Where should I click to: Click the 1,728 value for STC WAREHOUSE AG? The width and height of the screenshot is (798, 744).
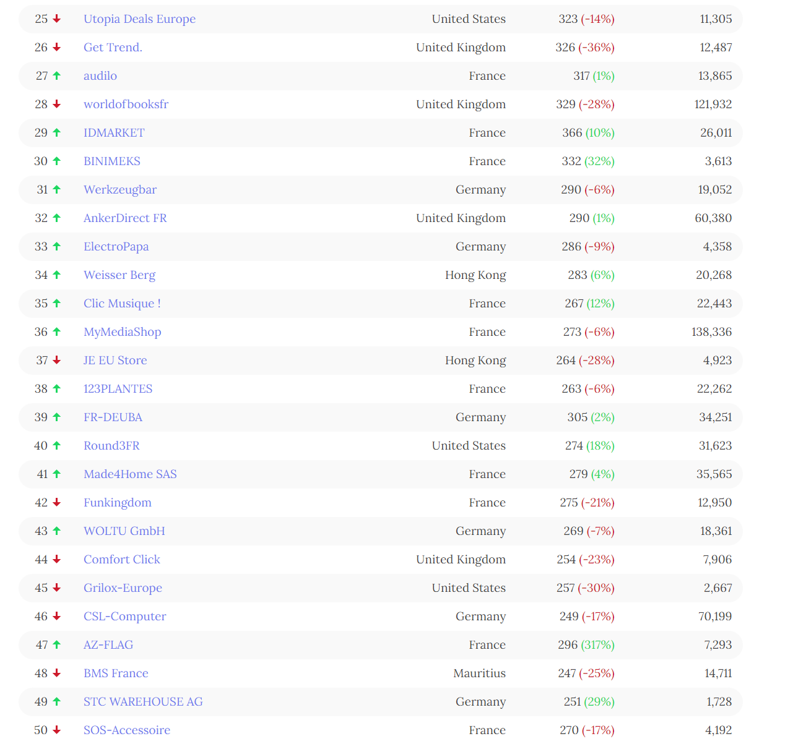point(719,702)
